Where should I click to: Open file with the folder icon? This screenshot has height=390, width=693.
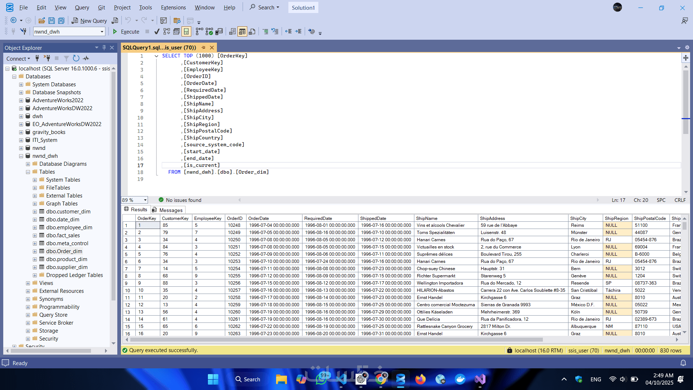pyautogui.click(x=42, y=21)
